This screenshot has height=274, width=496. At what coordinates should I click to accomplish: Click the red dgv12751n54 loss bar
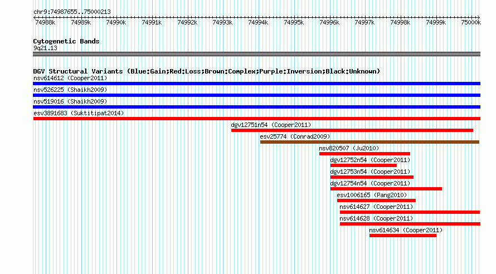click(352, 130)
